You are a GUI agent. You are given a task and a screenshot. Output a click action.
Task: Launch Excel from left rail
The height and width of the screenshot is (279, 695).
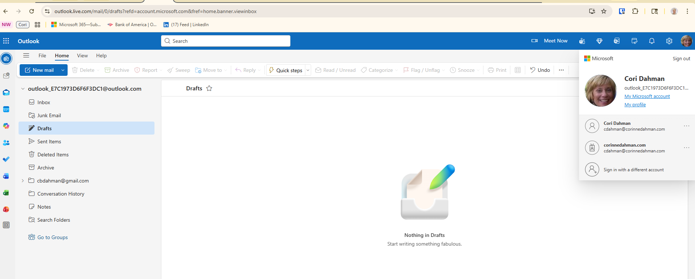pyautogui.click(x=6, y=193)
